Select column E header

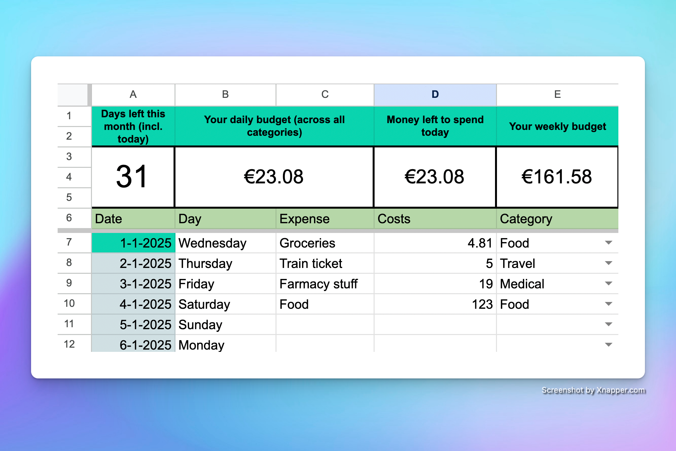click(x=557, y=94)
